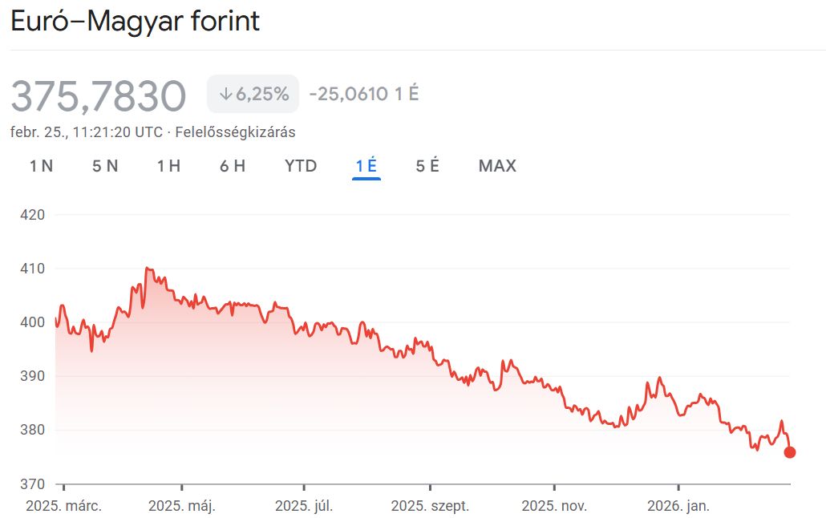
Task: Click the 2025. júl. axis label
Action: pyautogui.click(x=303, y=506)
